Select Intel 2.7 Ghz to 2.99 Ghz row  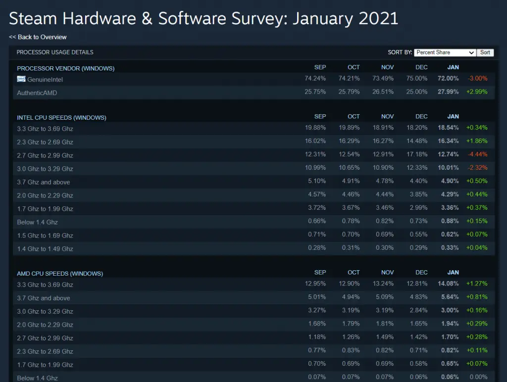[x=254, y=155]
